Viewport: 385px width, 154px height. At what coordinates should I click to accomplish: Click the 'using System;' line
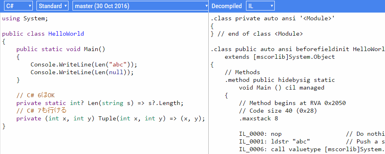25,19
